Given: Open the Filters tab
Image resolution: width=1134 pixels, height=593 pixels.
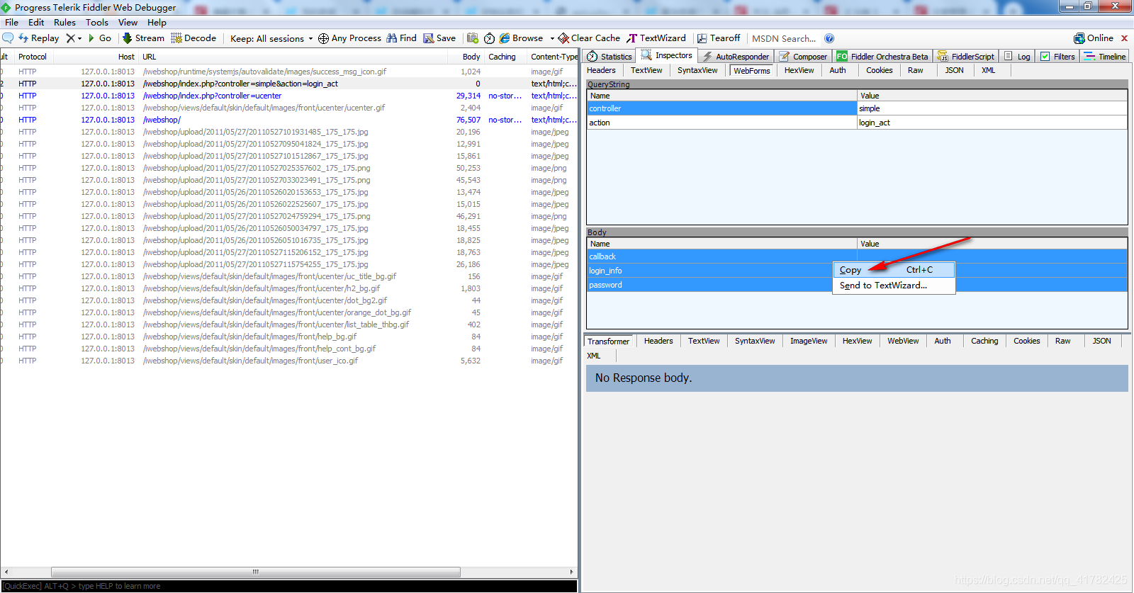Looking at the screenshot, I should [1057, 57].
